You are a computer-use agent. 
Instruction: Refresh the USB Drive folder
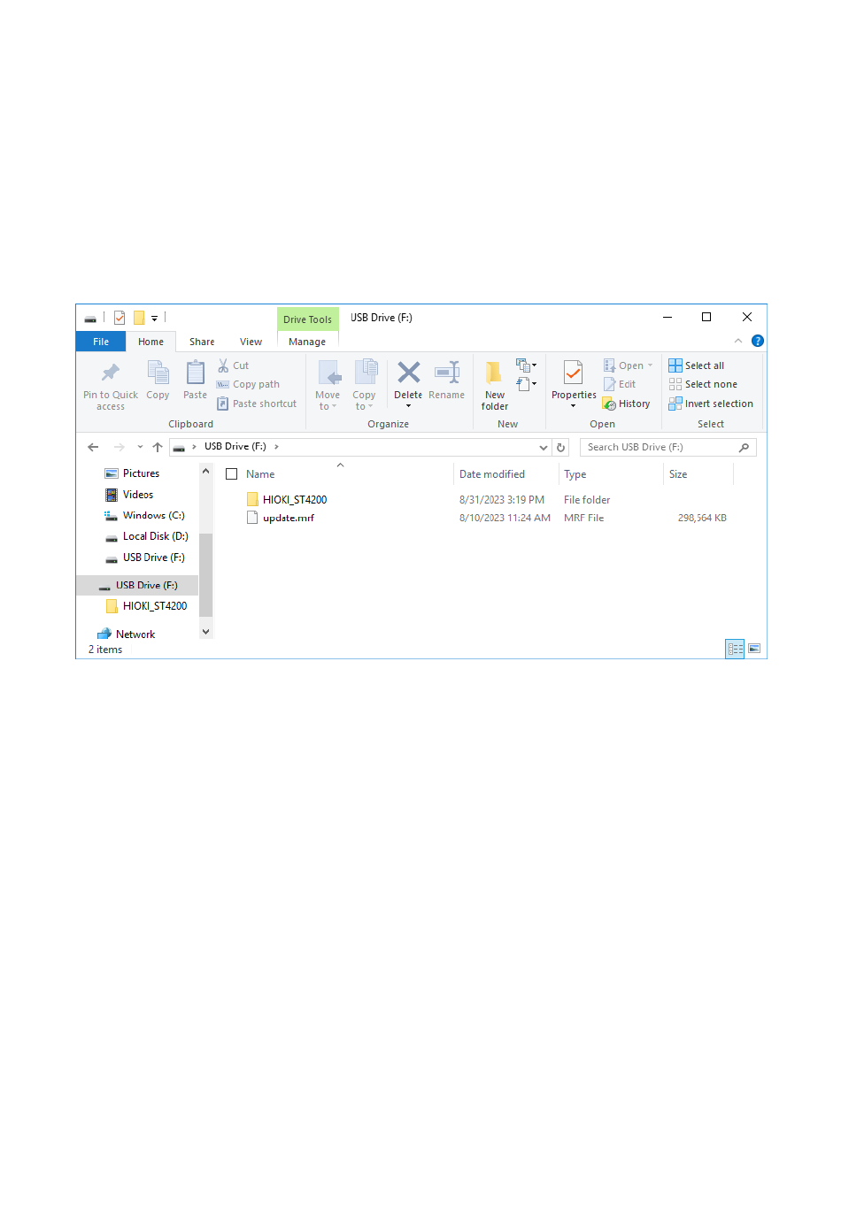click(561, 447)
